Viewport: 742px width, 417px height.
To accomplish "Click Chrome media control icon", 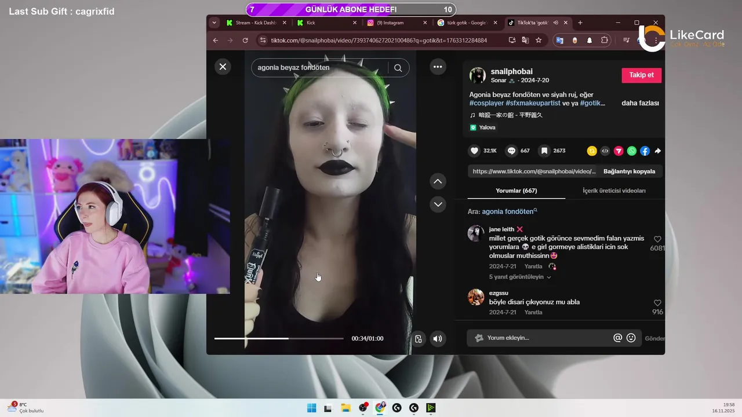I will 627,40.
